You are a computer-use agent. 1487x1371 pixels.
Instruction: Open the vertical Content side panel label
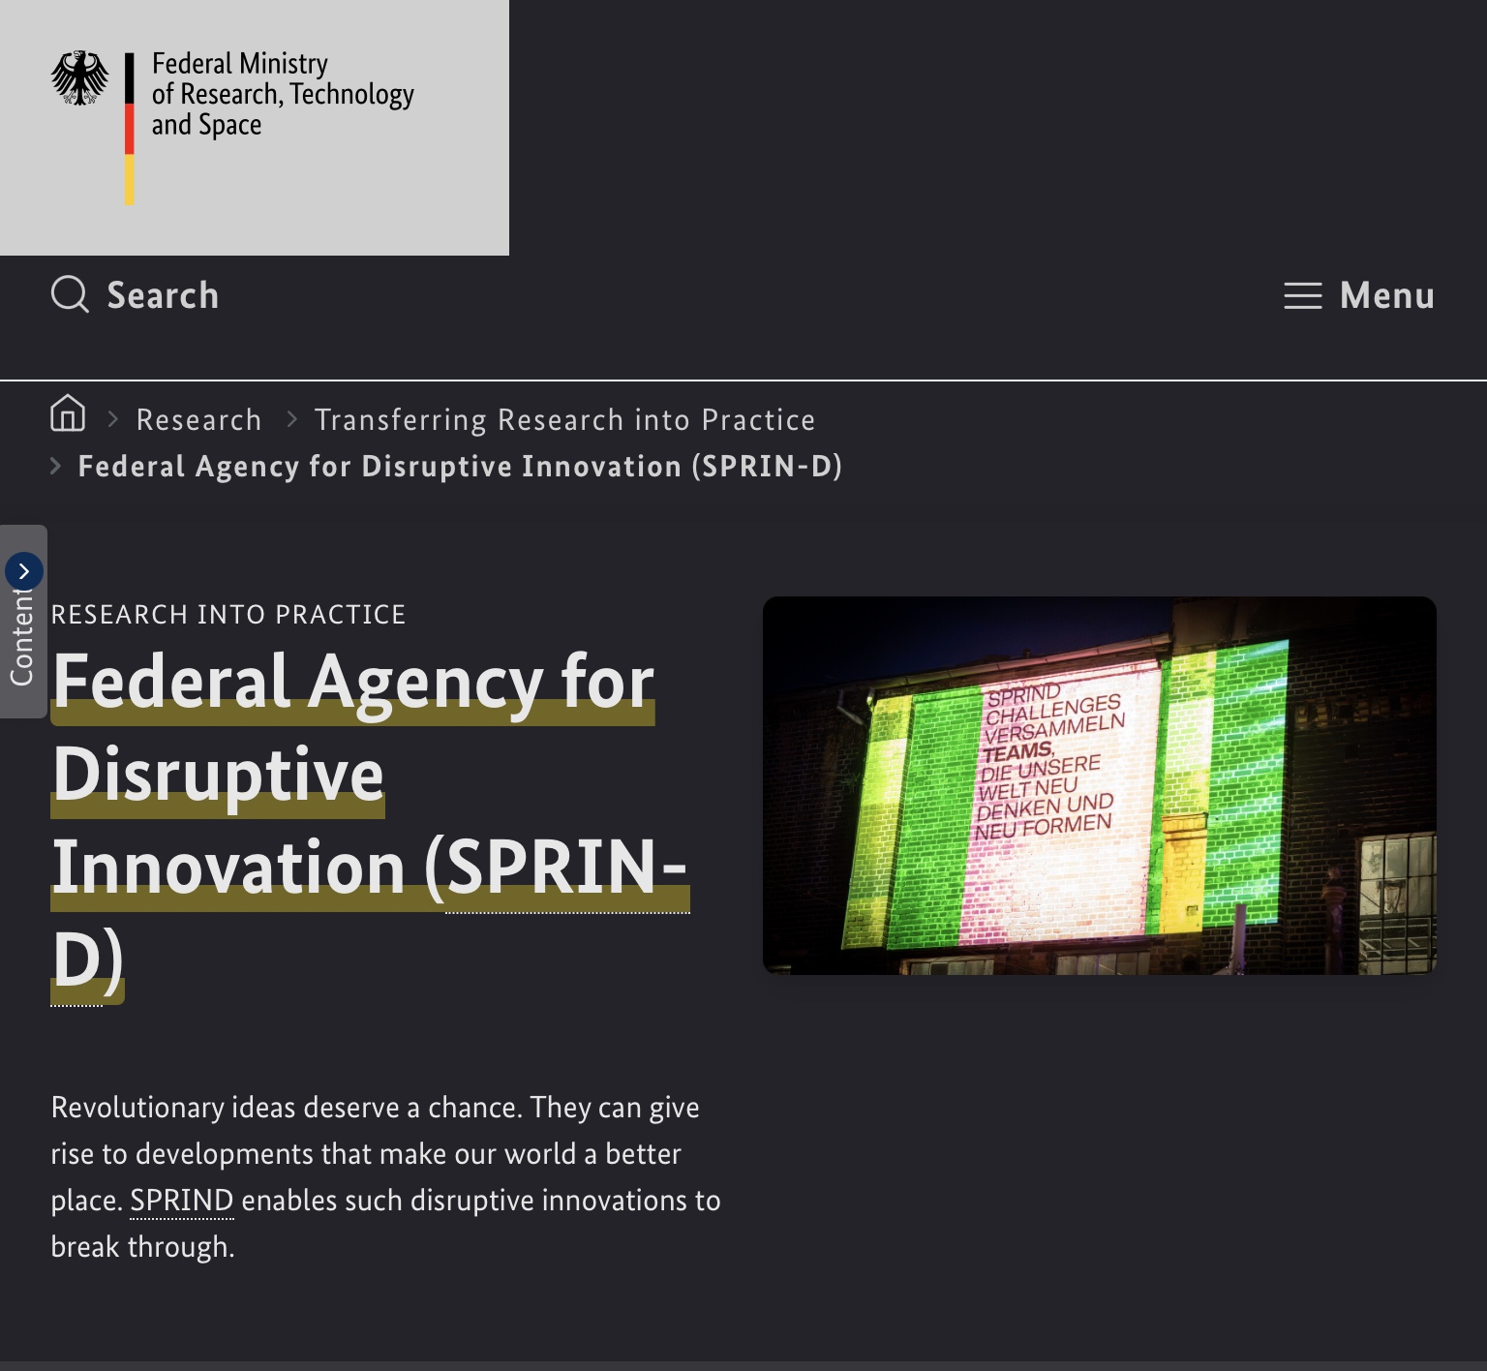21,639
